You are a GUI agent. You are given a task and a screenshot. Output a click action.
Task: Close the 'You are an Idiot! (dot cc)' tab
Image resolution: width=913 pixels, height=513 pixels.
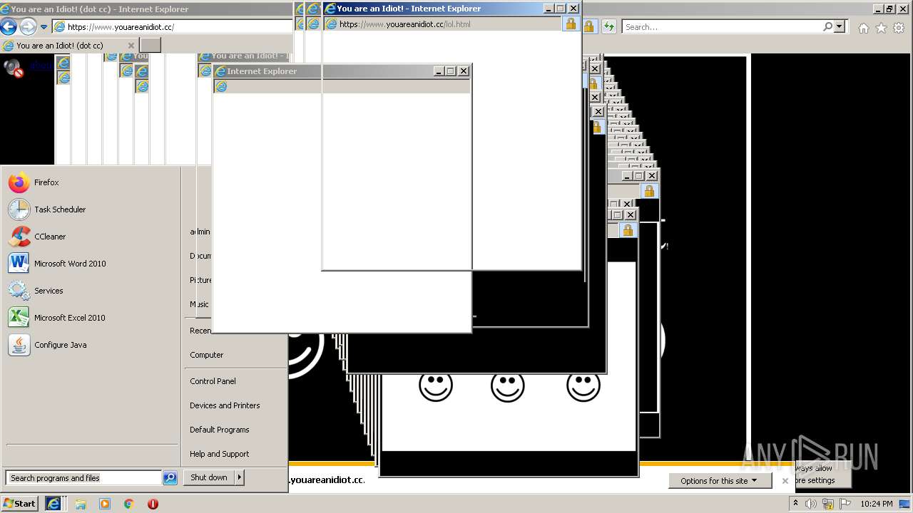coord(131,45)
